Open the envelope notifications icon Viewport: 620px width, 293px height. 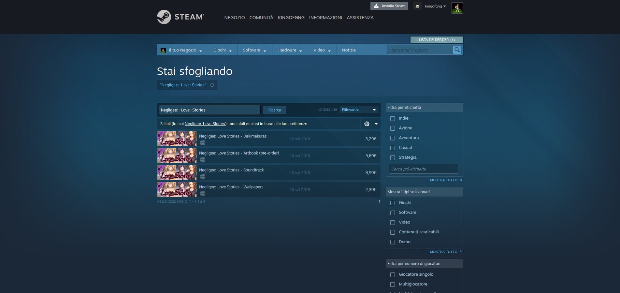click(417, 6)
